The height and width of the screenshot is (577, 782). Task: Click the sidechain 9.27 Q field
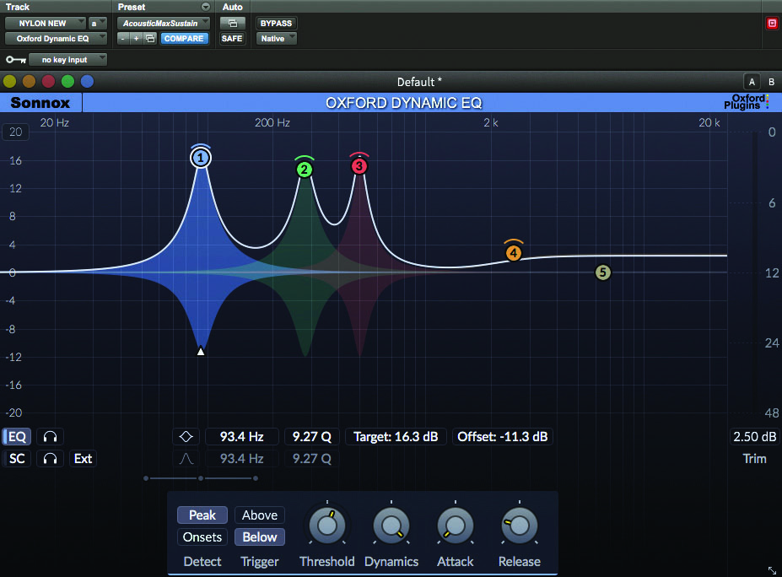point(311,459)
